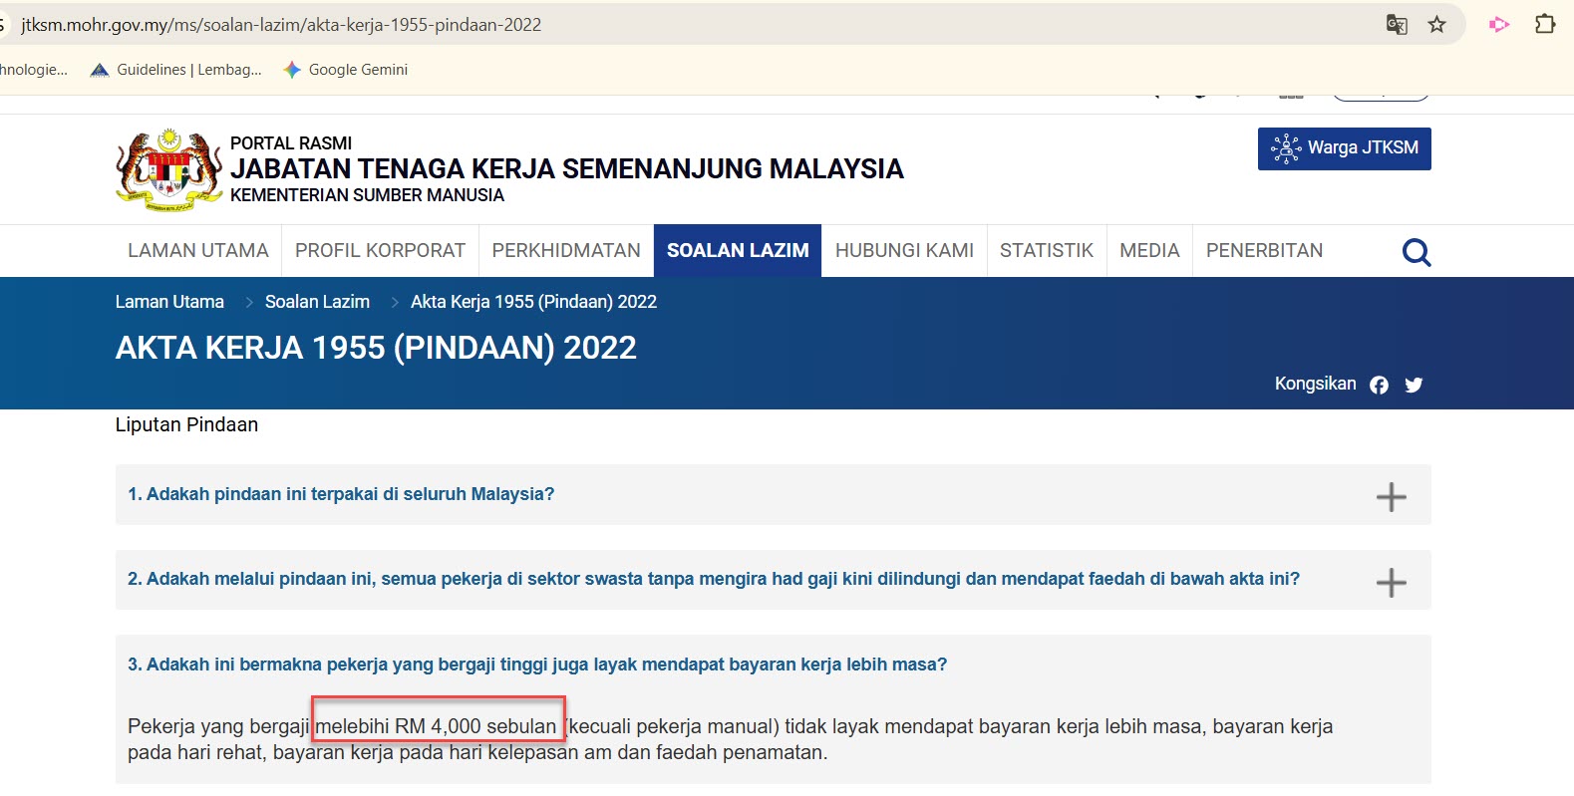1574x796 pixels.
Task: Click the Soalan Lazim breadcrumb link
Action: (317, 302)
